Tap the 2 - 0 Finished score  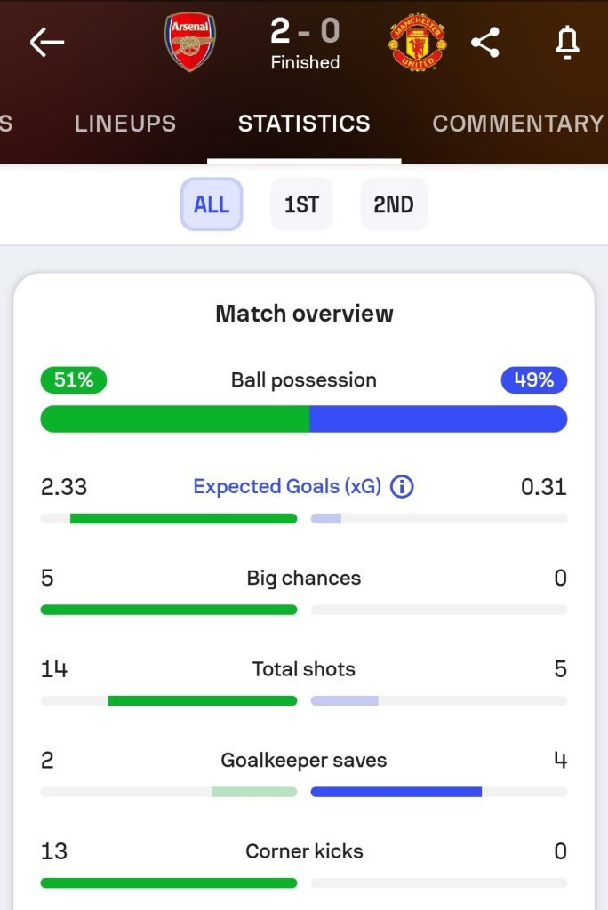pos(306,43)
